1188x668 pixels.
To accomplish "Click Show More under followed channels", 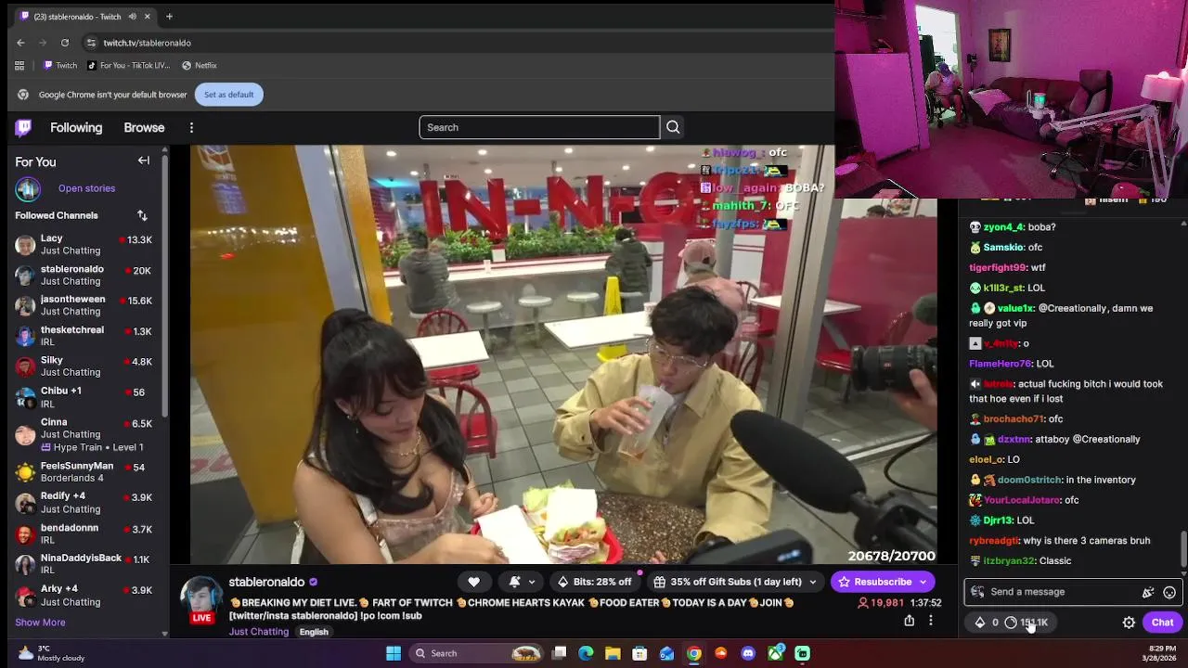I will (40, 623).
